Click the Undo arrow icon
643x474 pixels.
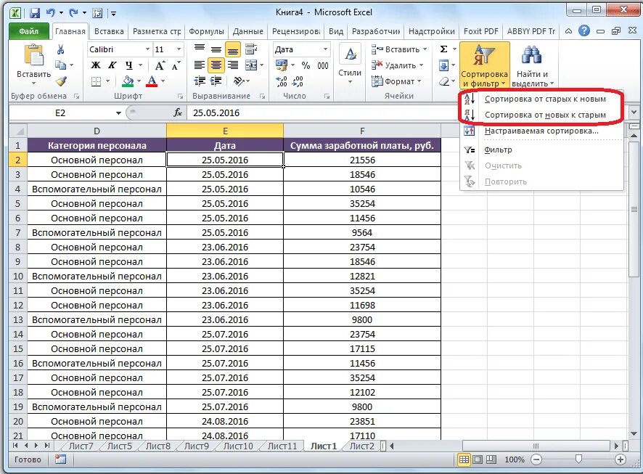pos(51,13)
